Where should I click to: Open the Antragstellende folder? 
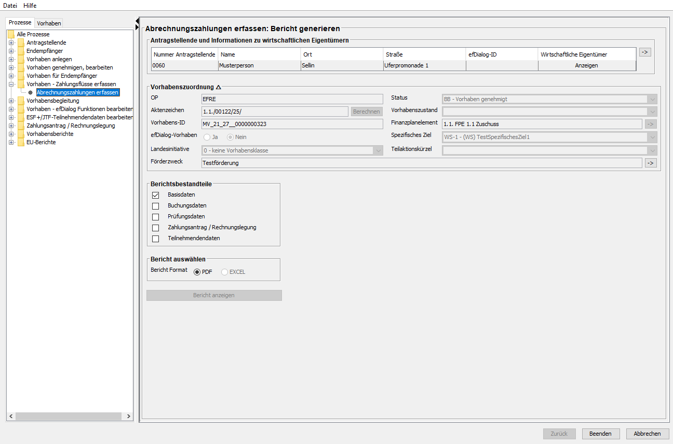[46, 43]
